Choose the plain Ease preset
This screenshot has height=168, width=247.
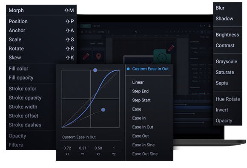pos(137,109)
